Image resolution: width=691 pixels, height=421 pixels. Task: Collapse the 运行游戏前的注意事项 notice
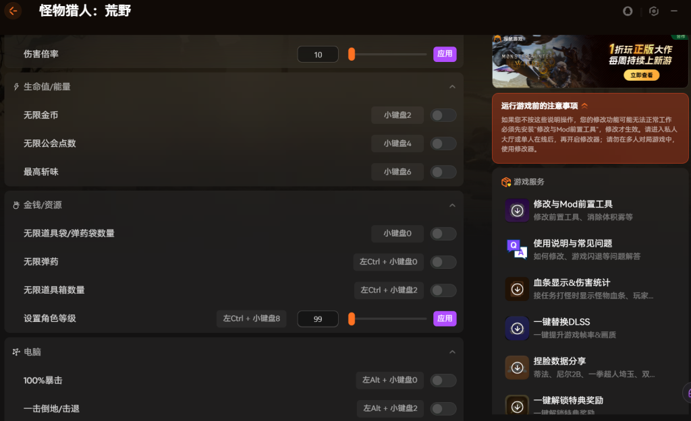[x=584, y=106]
